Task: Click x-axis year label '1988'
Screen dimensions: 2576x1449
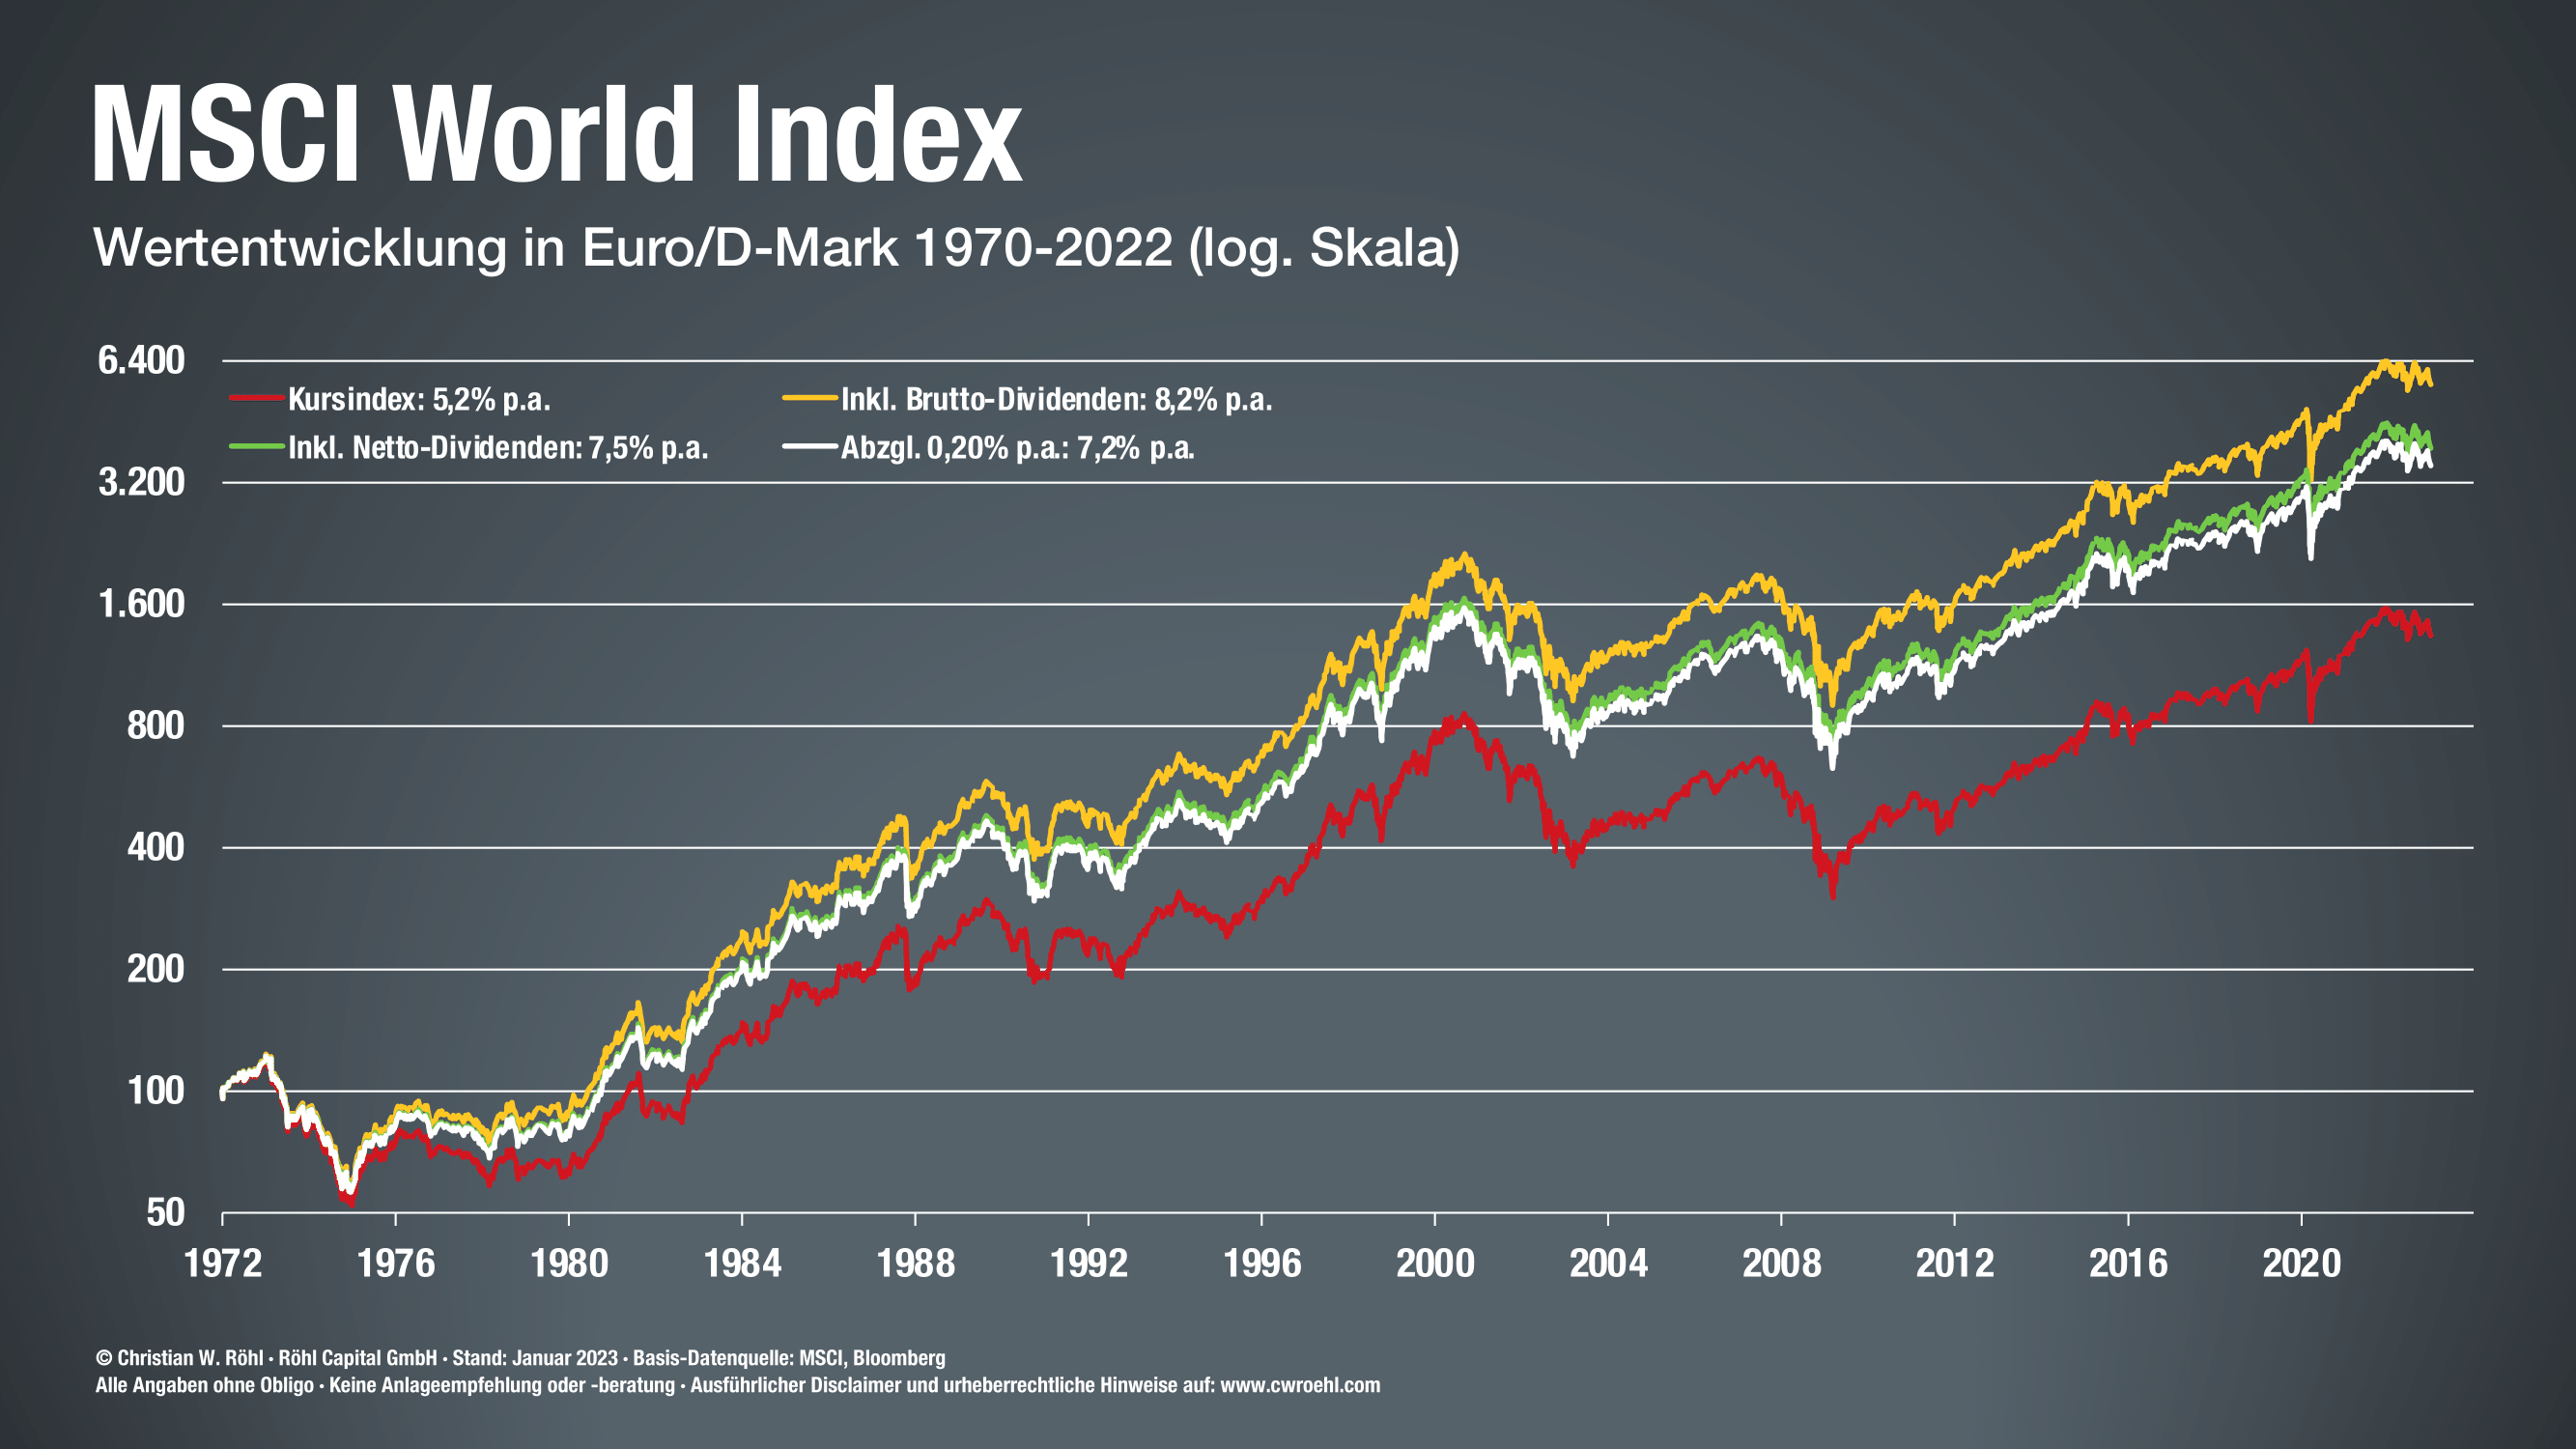Action: [916, 1264]
